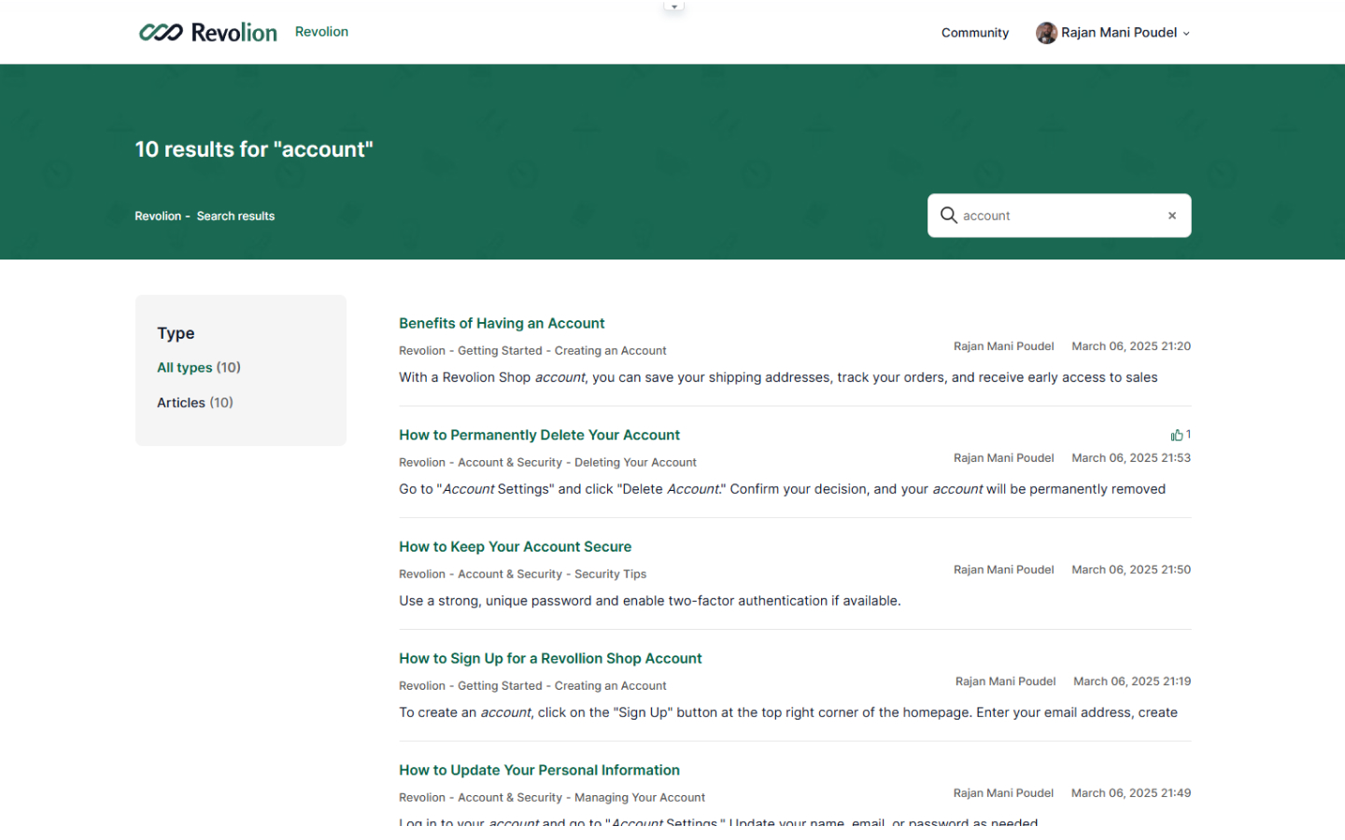The image size is (1345, 840).
Task: Open the Community menu item
Action: tap(974, 33)
